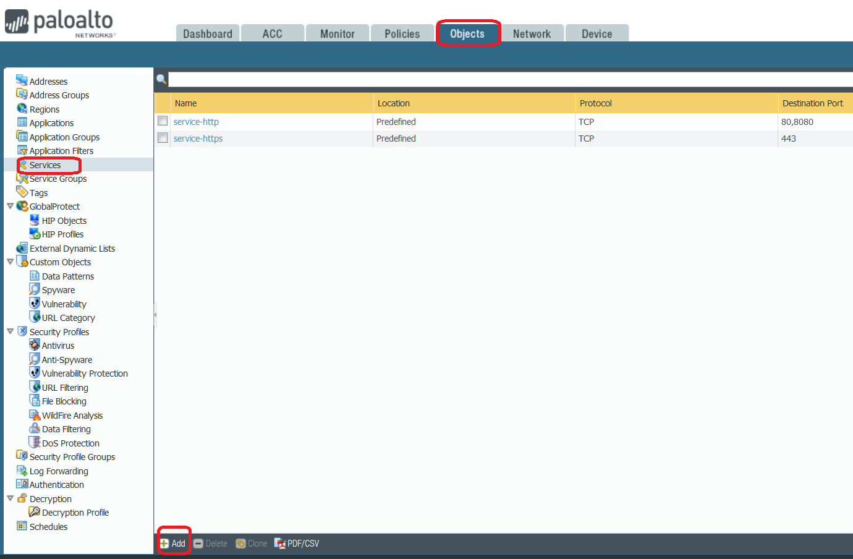Click the Address Groups icon

tap(22, 94)
